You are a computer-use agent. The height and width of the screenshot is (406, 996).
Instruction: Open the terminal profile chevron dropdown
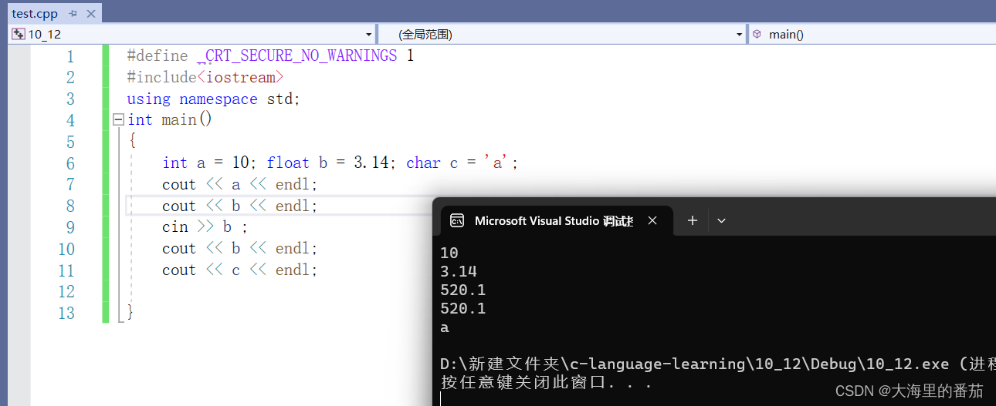[x=721, y=220]
